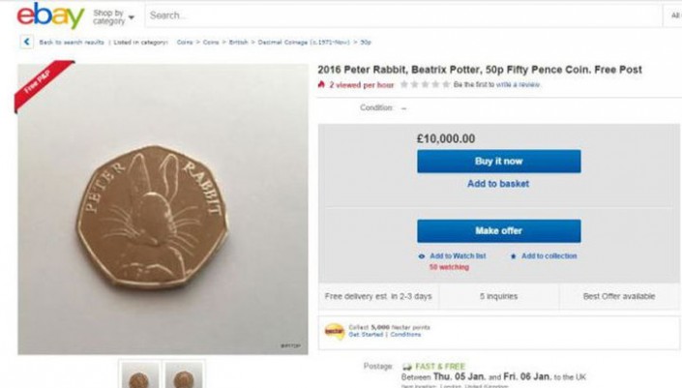Click the back arrow icon
Viewport: 682px width, 388px height.
27,43
